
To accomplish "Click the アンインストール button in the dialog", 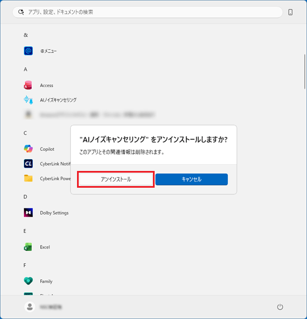I will [116, 179].
